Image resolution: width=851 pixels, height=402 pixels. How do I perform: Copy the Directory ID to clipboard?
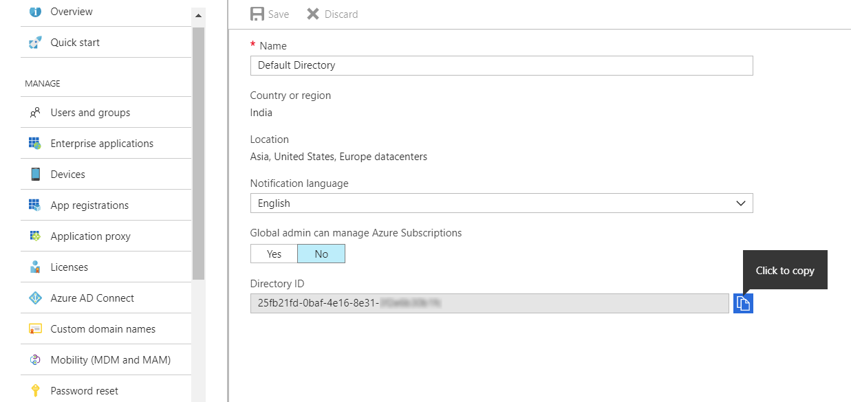[743, 303]
